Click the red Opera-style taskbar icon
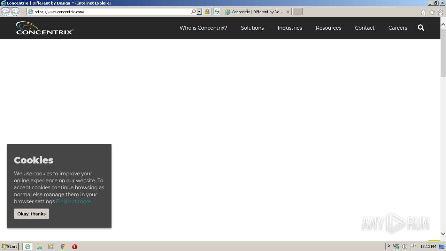Image resolution: width=446 pixels, height=251 pixels. [x=75, y=246]
